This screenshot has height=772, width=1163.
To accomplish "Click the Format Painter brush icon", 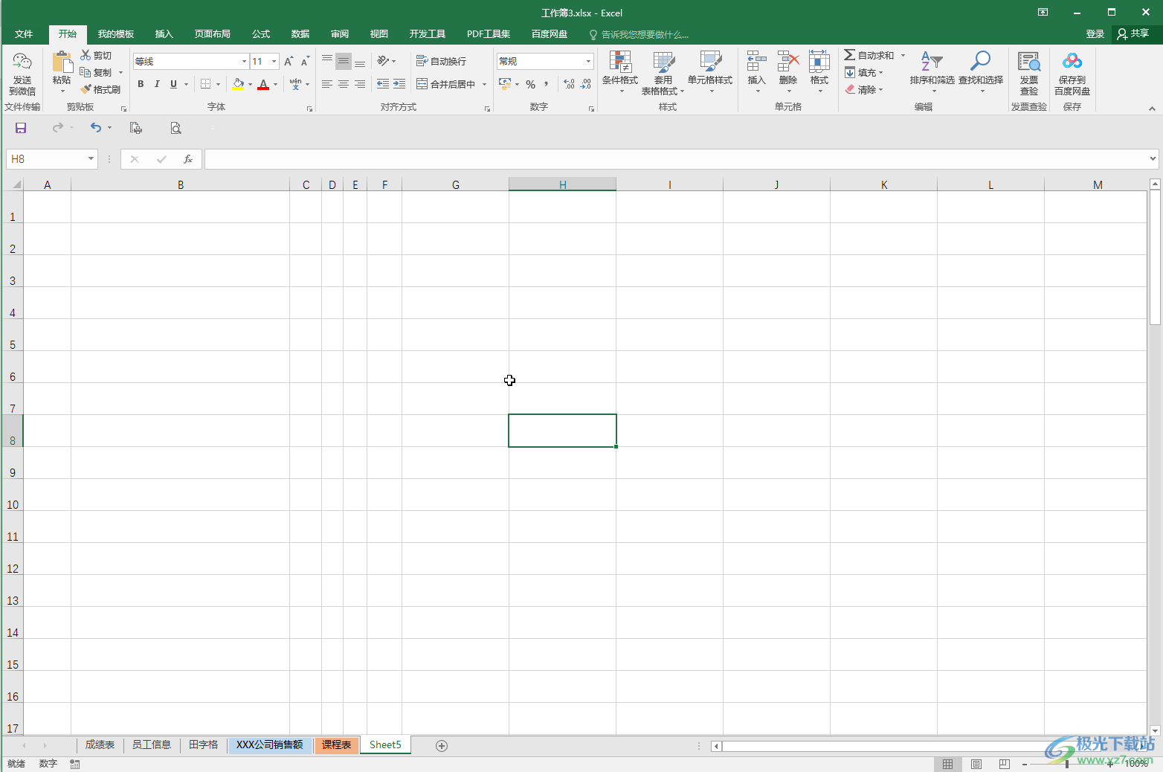I will (x=86, y=89).
